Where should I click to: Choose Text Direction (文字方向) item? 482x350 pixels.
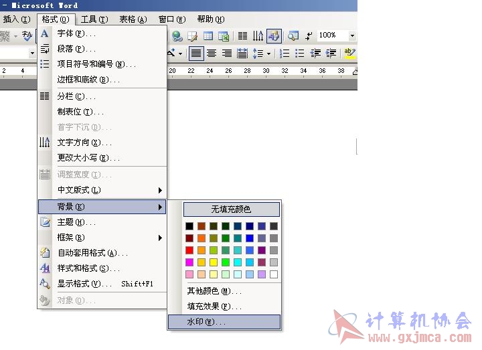(102, 143)
